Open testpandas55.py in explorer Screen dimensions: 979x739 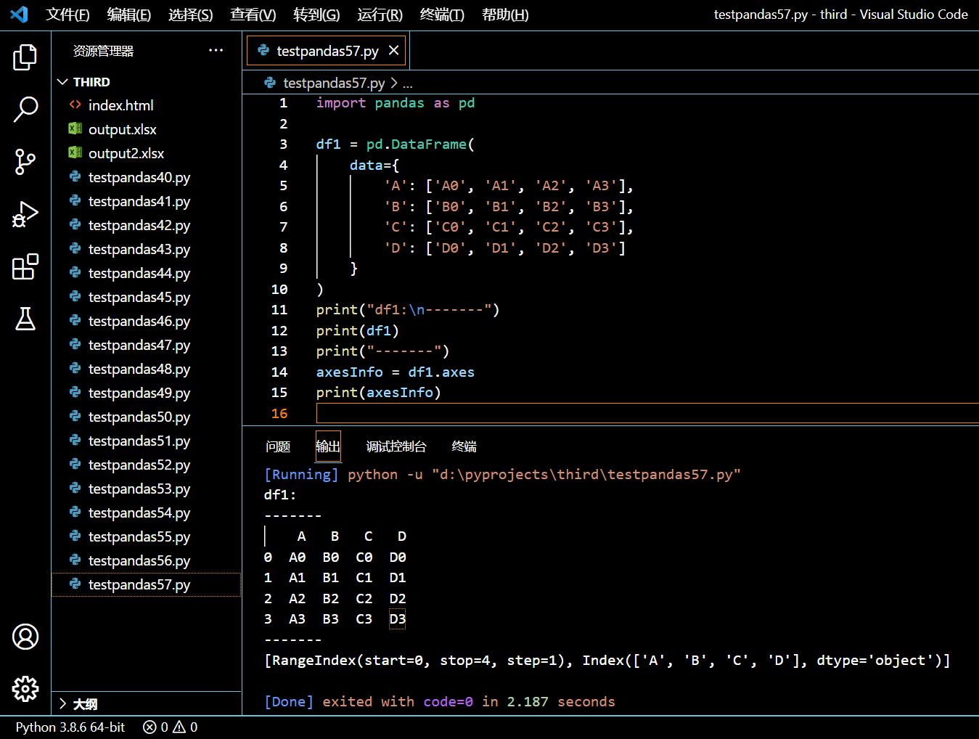point(147,536)
